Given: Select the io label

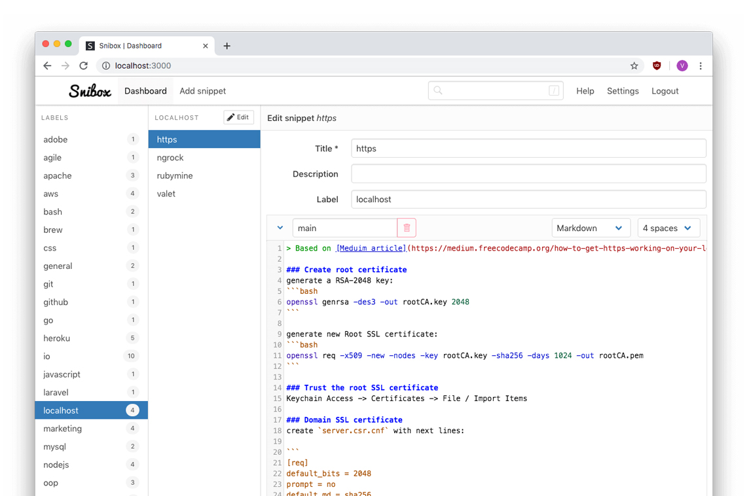Looking at the screenshot, I should click(x=91, y=356).
